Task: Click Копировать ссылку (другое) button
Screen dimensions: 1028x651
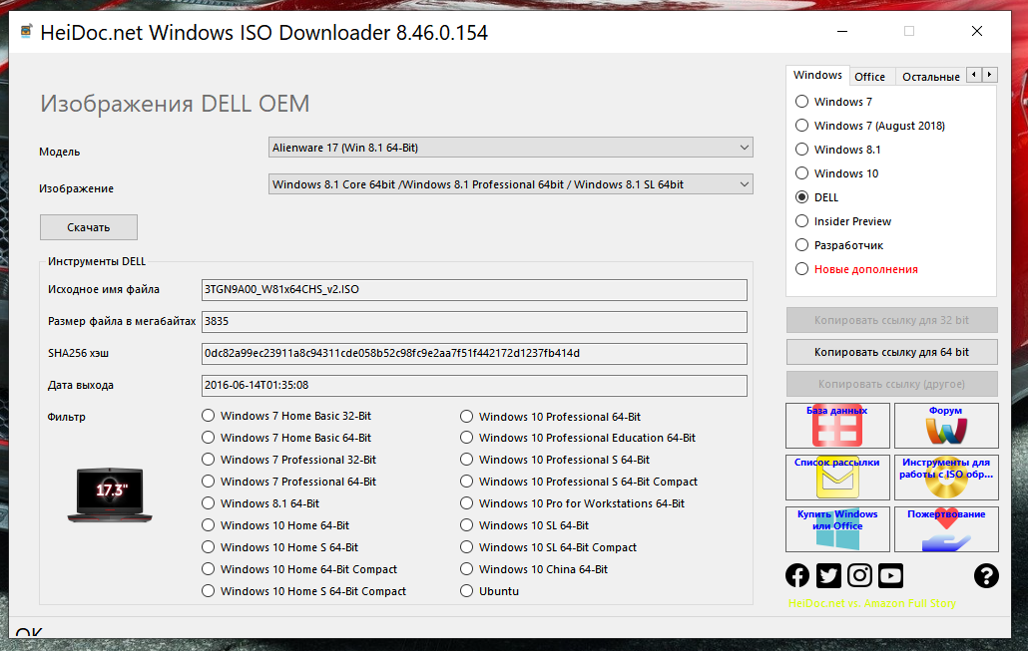Action: [x=891, y=384]
